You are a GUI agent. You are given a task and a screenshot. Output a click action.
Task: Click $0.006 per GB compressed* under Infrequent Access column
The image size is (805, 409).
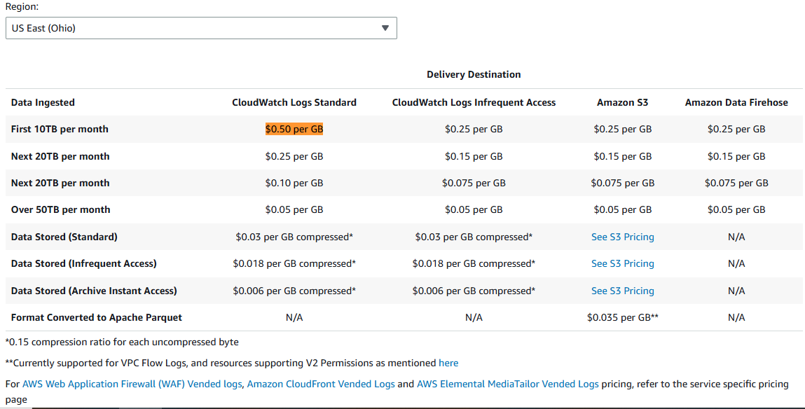[x=474, y=291]
